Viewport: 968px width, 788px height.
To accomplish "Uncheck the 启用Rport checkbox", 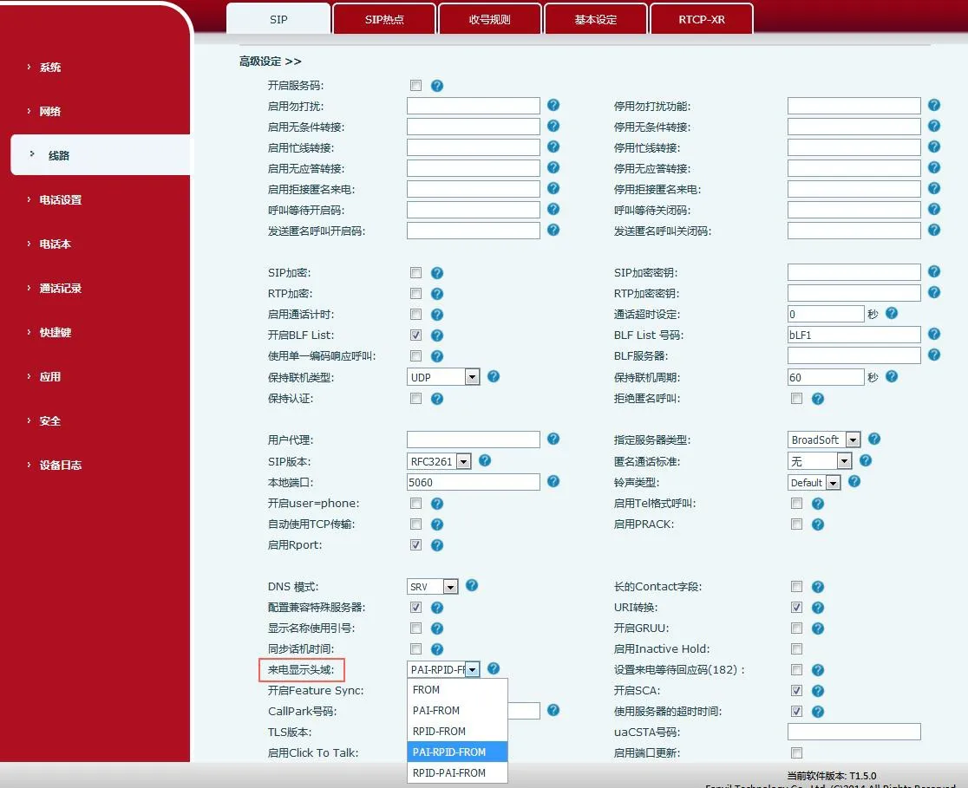I will coord(415,544).
